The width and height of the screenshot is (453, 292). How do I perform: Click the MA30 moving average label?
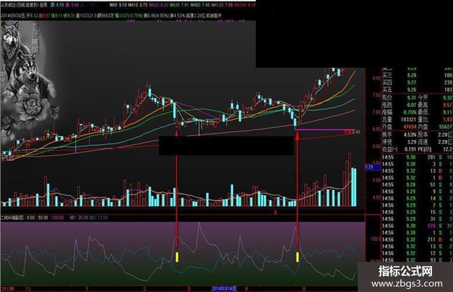pos(179,5)
